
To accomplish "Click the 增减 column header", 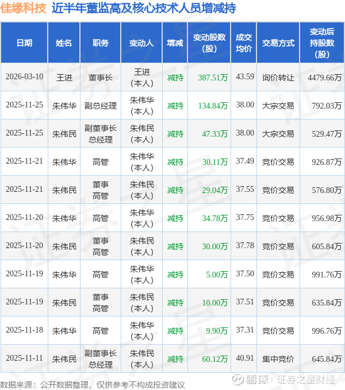I will click(175, 43).
